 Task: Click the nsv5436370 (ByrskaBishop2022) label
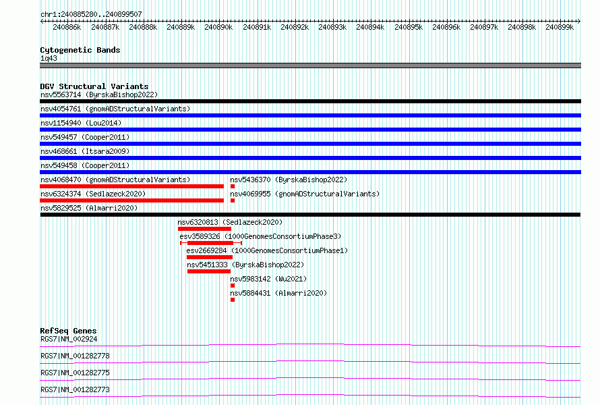[x=289, y=180]
